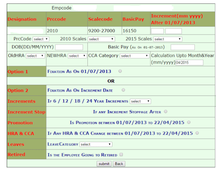Open the 2015 Scales dropdown
The width and height of the screenshot is (216, 169).
168,39
